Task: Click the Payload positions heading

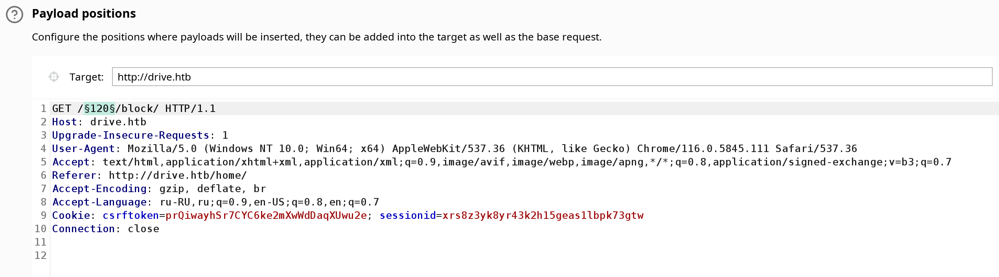Action: [84, 14]
